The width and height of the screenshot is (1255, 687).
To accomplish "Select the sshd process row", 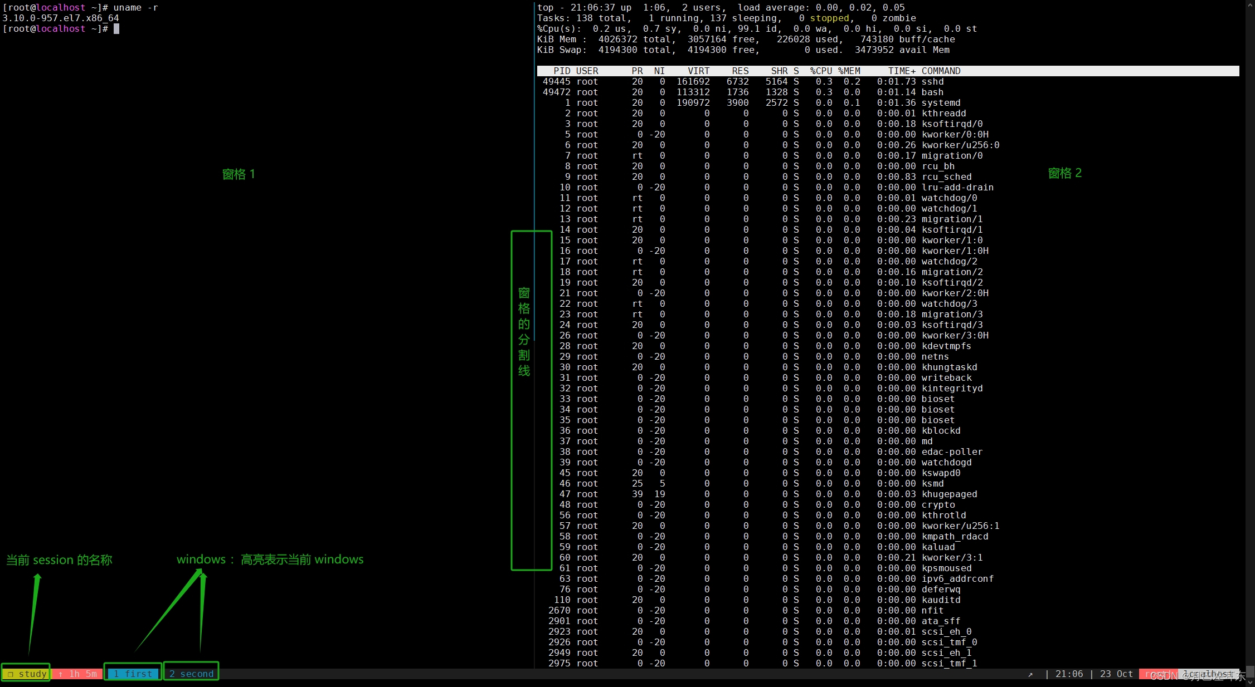I will (x=932, y=82).
